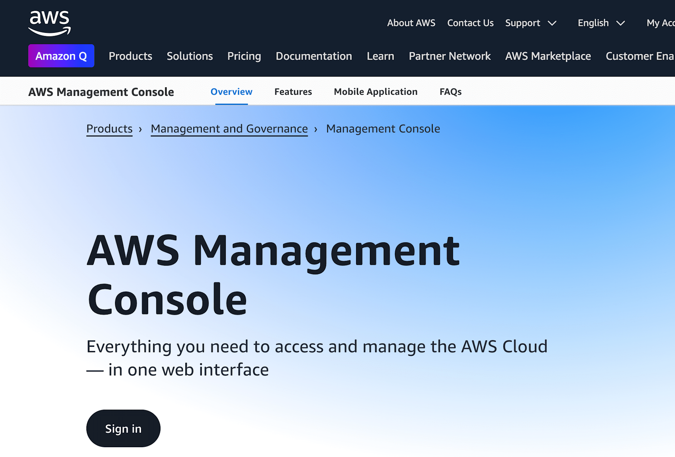Click the Contact Us link
The image size is (675, 457).
[x=470, y=23]
